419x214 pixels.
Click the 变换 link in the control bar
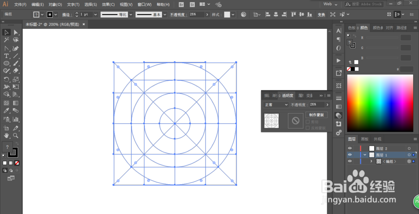pyautogui.click(x=321, y=15)
